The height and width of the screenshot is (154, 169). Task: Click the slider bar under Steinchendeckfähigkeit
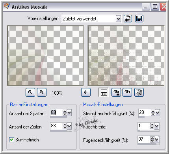(149, 117)
